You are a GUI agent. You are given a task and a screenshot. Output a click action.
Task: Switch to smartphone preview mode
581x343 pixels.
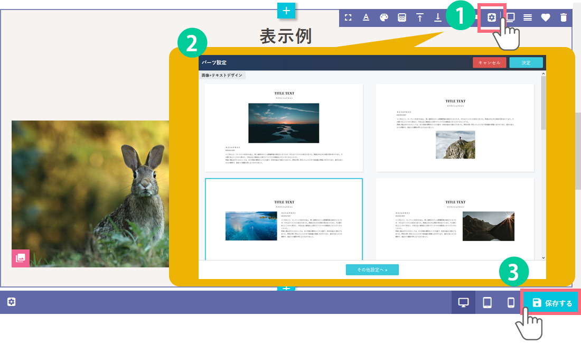point(511,302)
